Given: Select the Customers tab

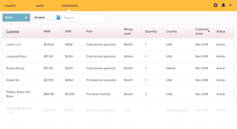Looking at the screenshot, I should [69, 6].
